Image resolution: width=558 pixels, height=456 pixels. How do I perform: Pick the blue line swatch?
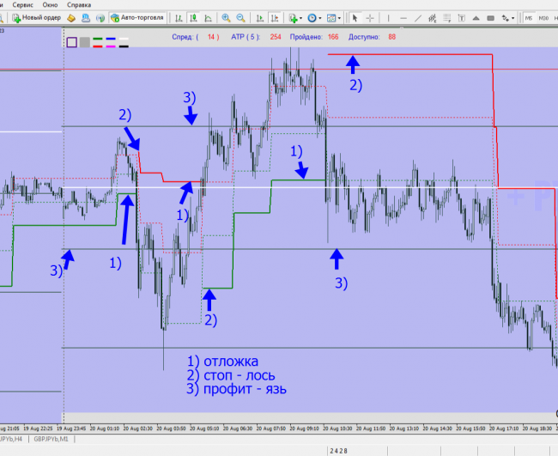pyautogui.click(x=111, y=39)
